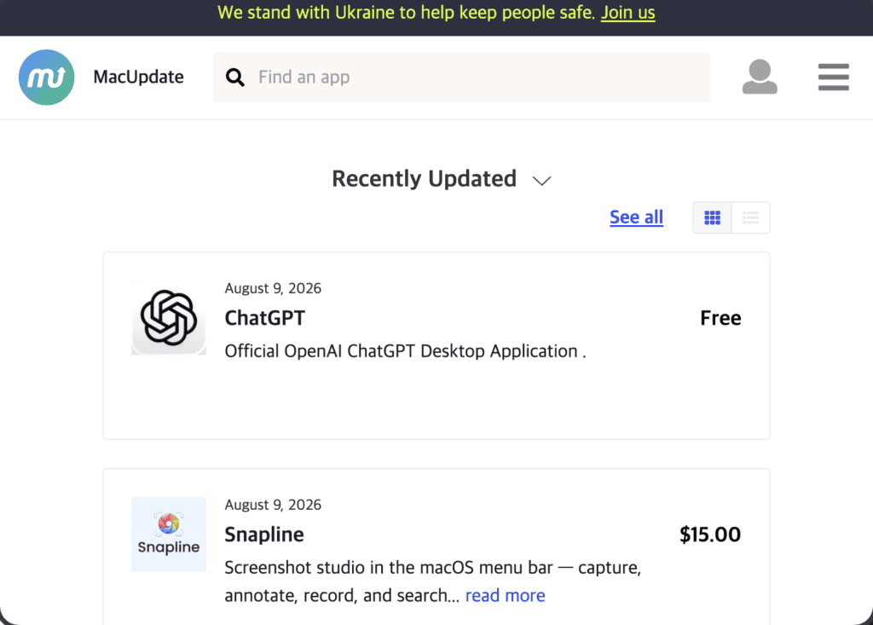Screen dimensions: 873x625
Task: Switch to grid view layout
Action: click(712, 217)
